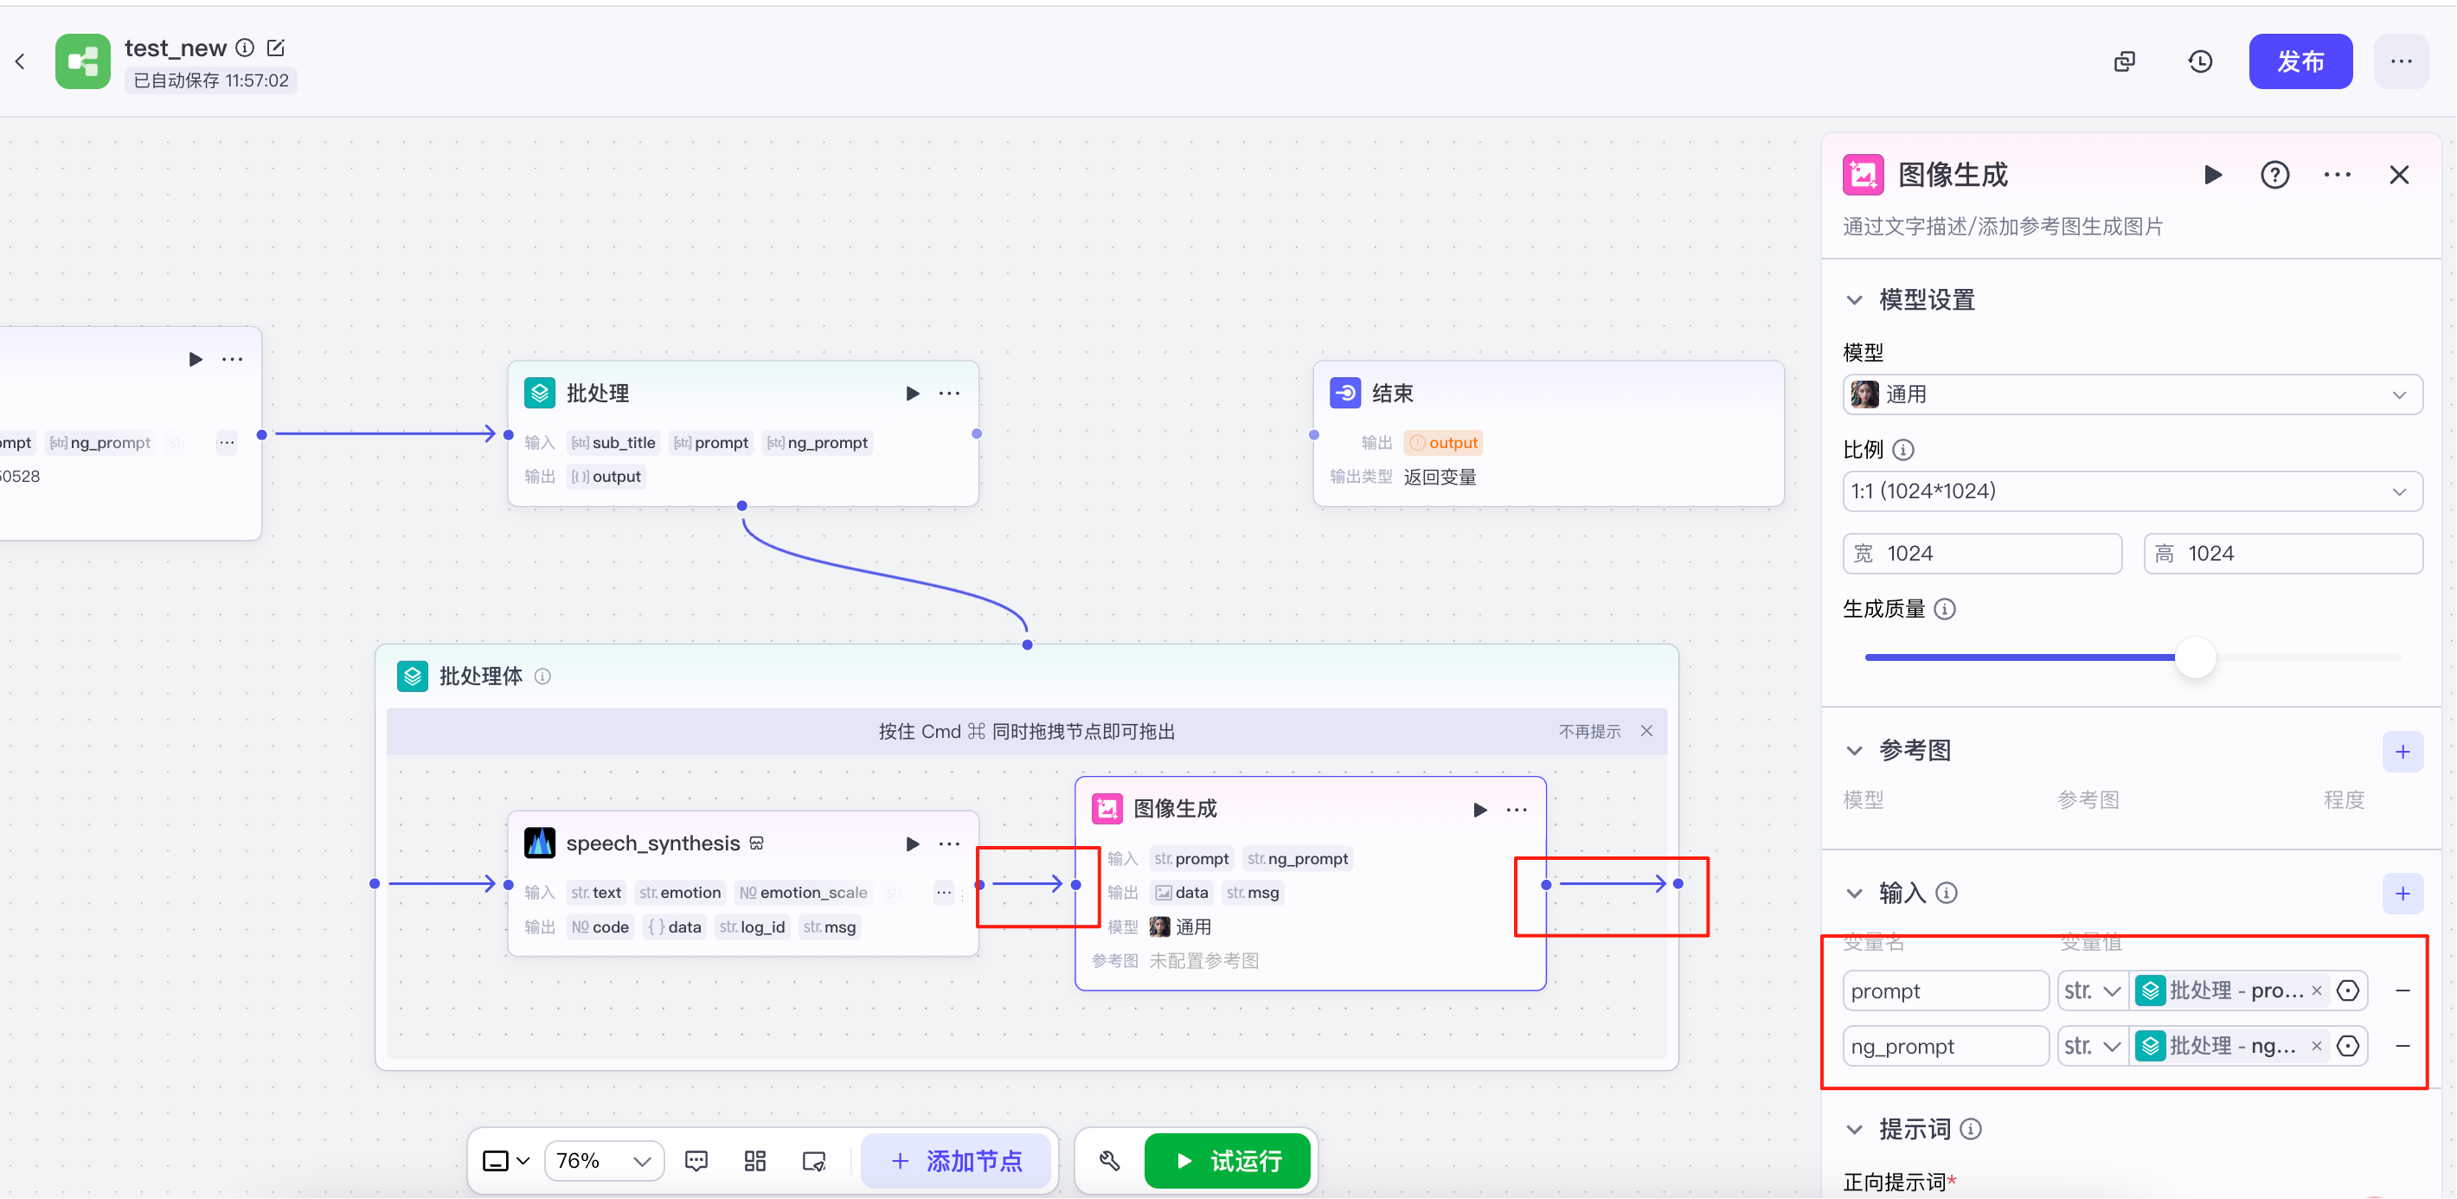
Task: Click the version history clock icon
Action: click(x=2199, y=62)
